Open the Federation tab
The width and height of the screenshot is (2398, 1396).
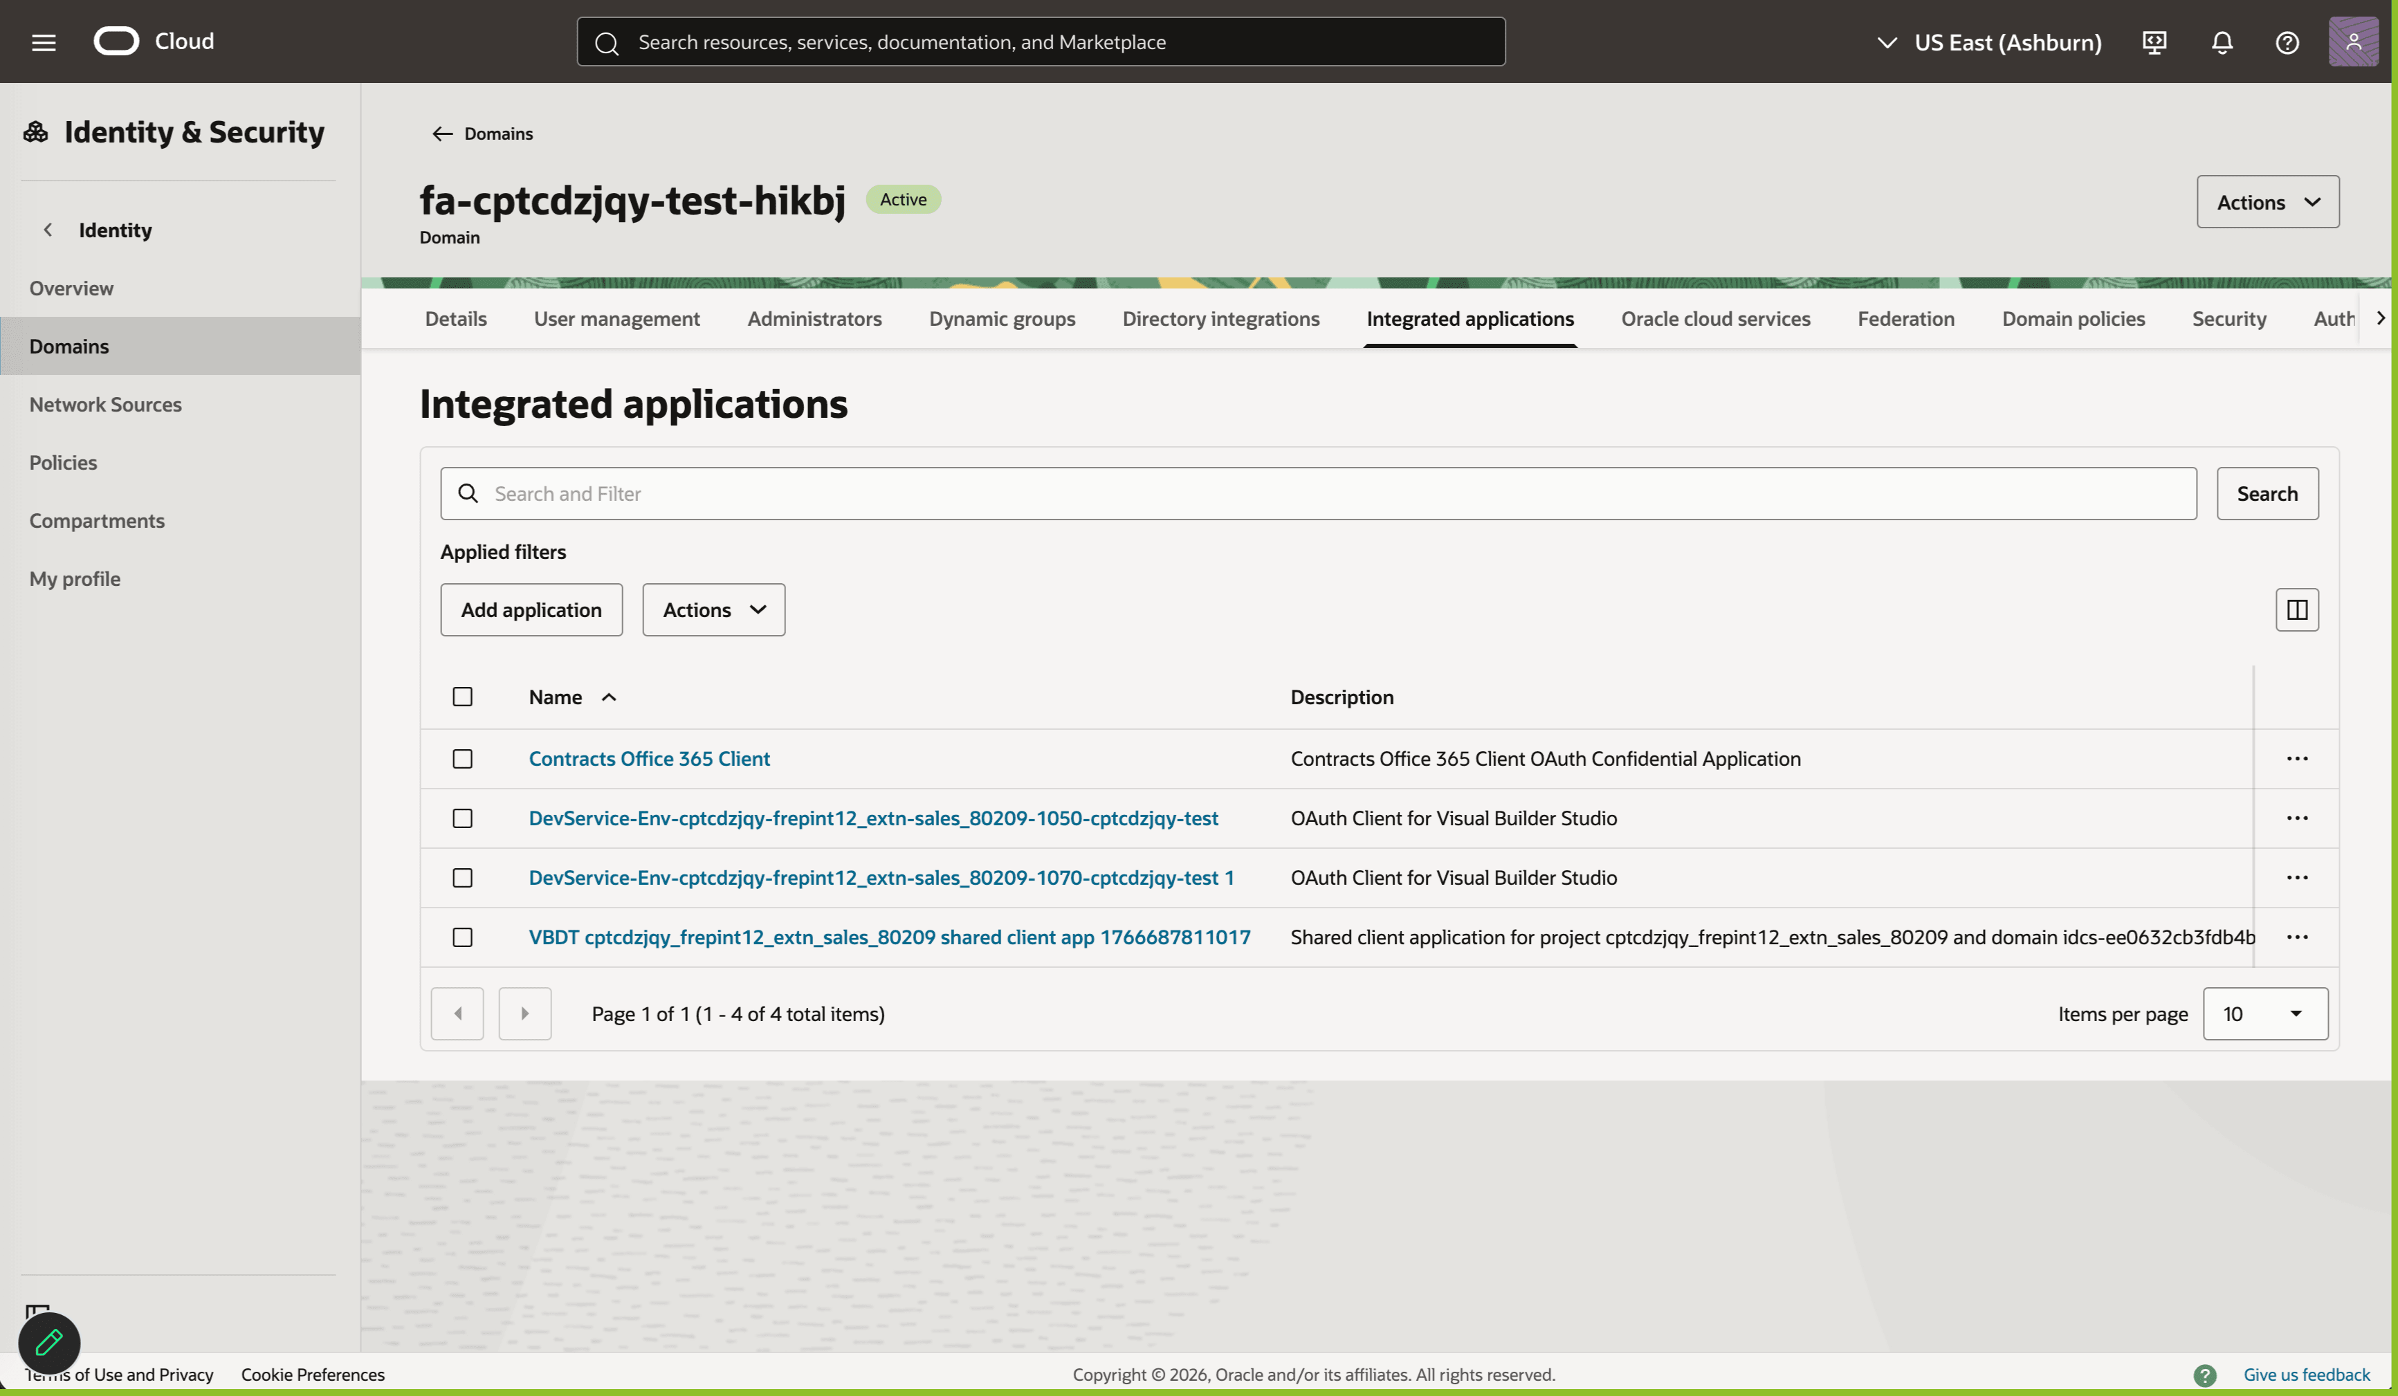coord(1906,319)
